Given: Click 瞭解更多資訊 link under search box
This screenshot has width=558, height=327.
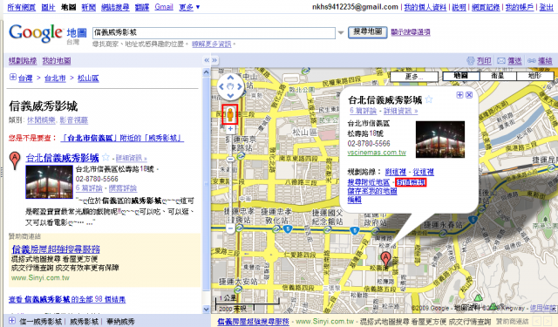Looking at the screenshot, I should 211,44.
